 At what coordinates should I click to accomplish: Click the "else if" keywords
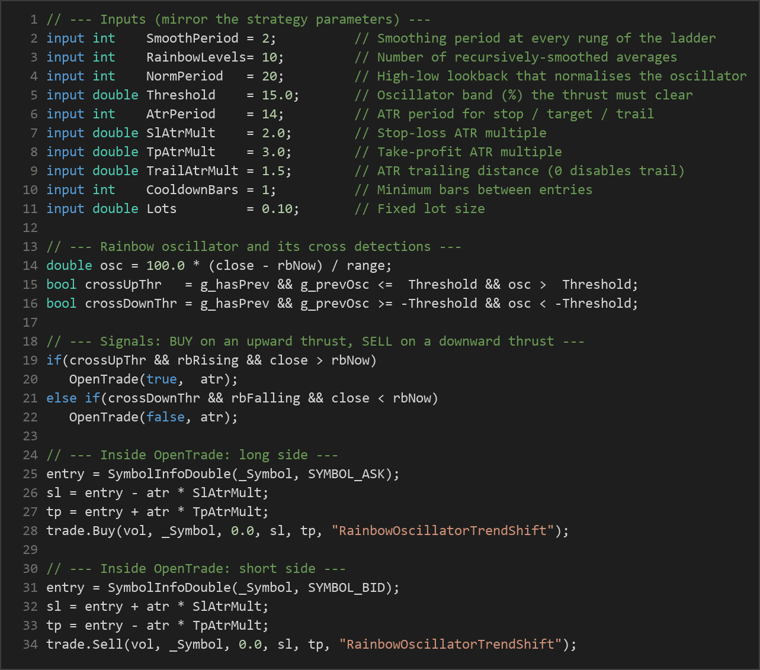coord(73,398)
